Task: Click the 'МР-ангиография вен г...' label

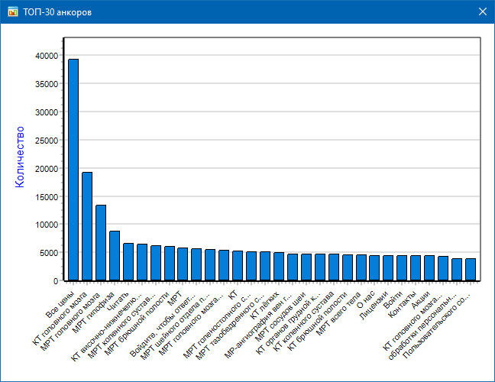Action: coord(258,325)
